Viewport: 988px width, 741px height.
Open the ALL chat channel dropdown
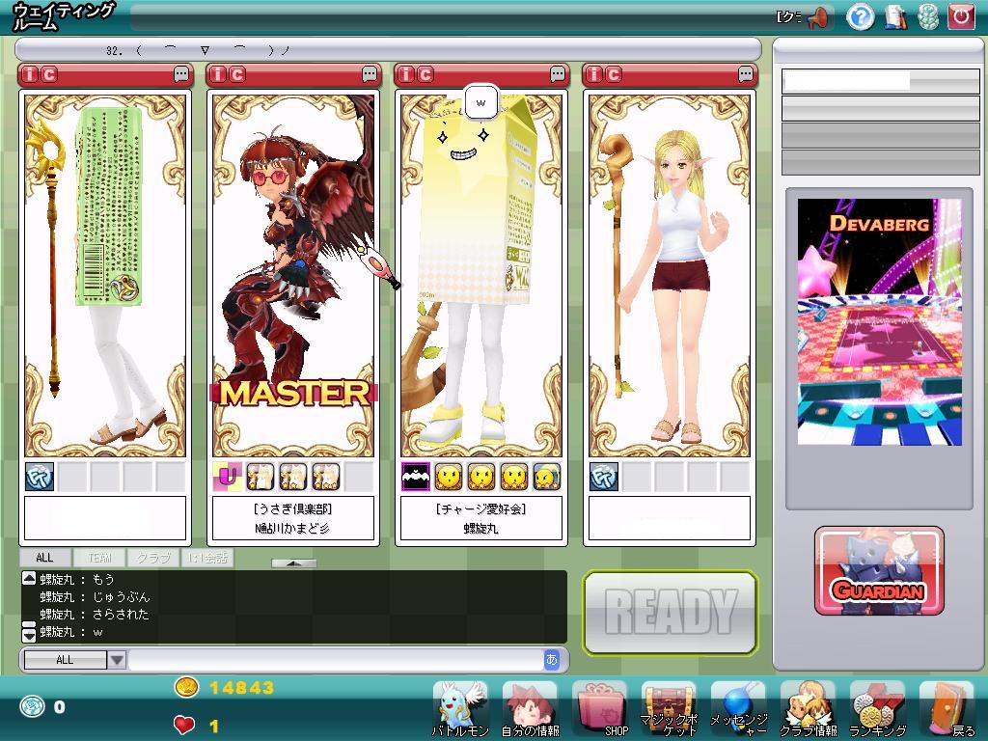[117, 660]
